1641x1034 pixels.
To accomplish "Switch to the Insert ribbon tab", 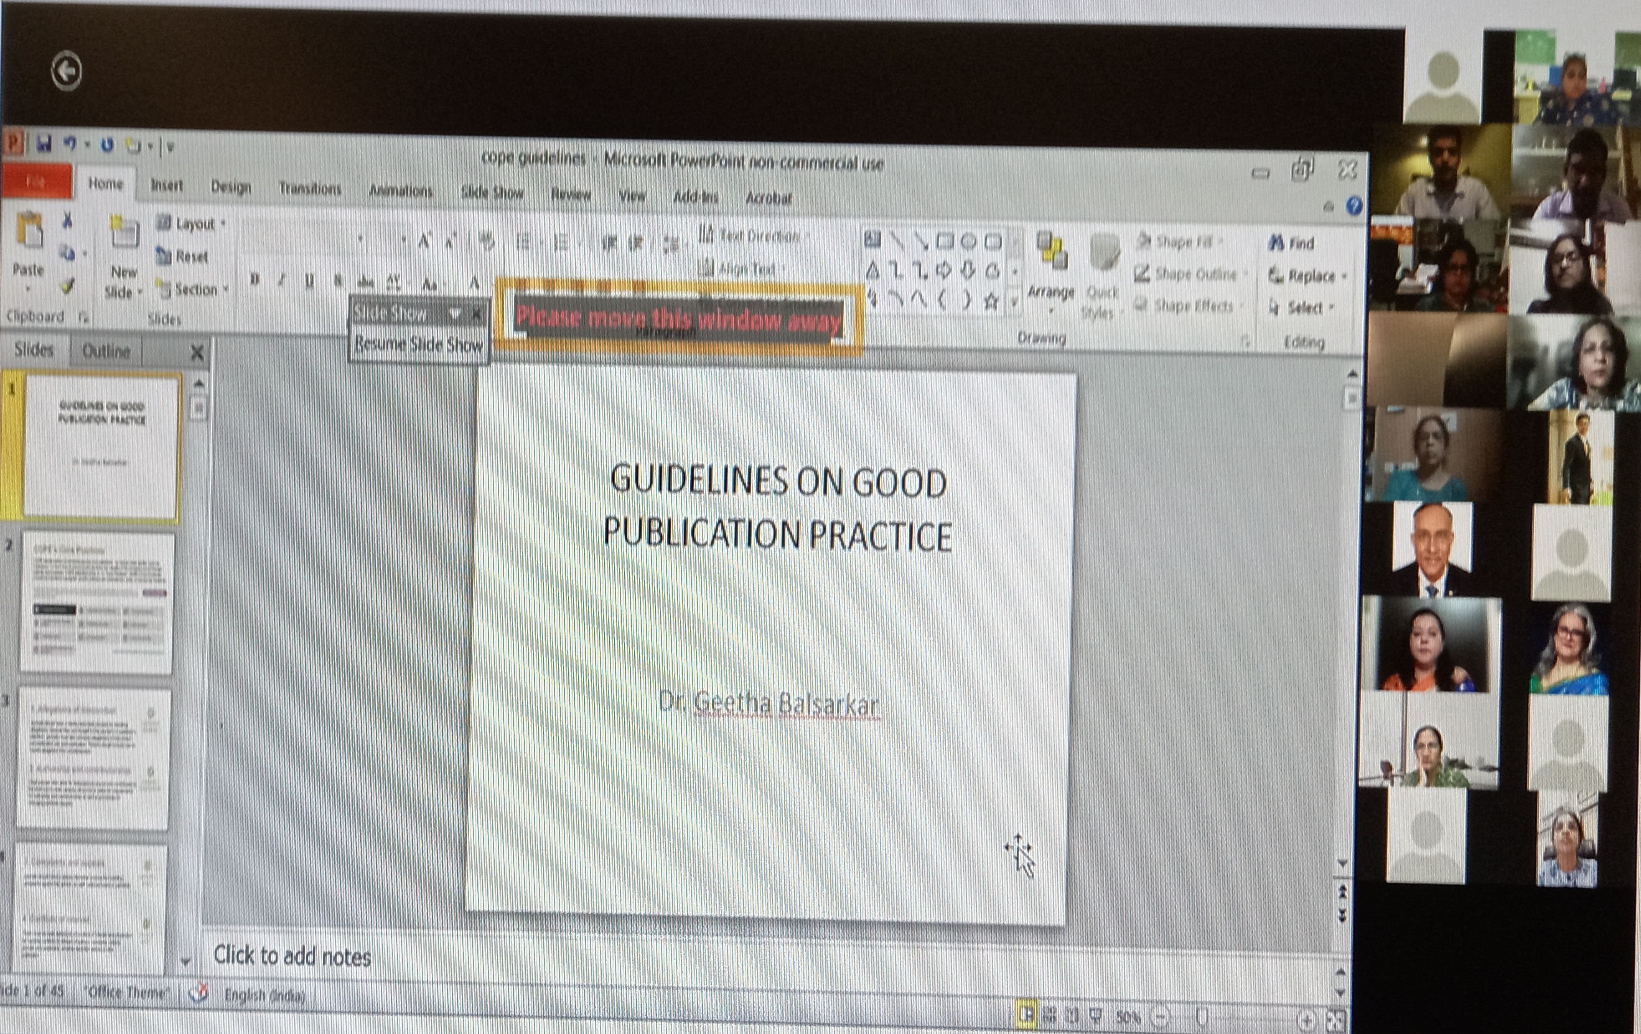I will [167, 186].
